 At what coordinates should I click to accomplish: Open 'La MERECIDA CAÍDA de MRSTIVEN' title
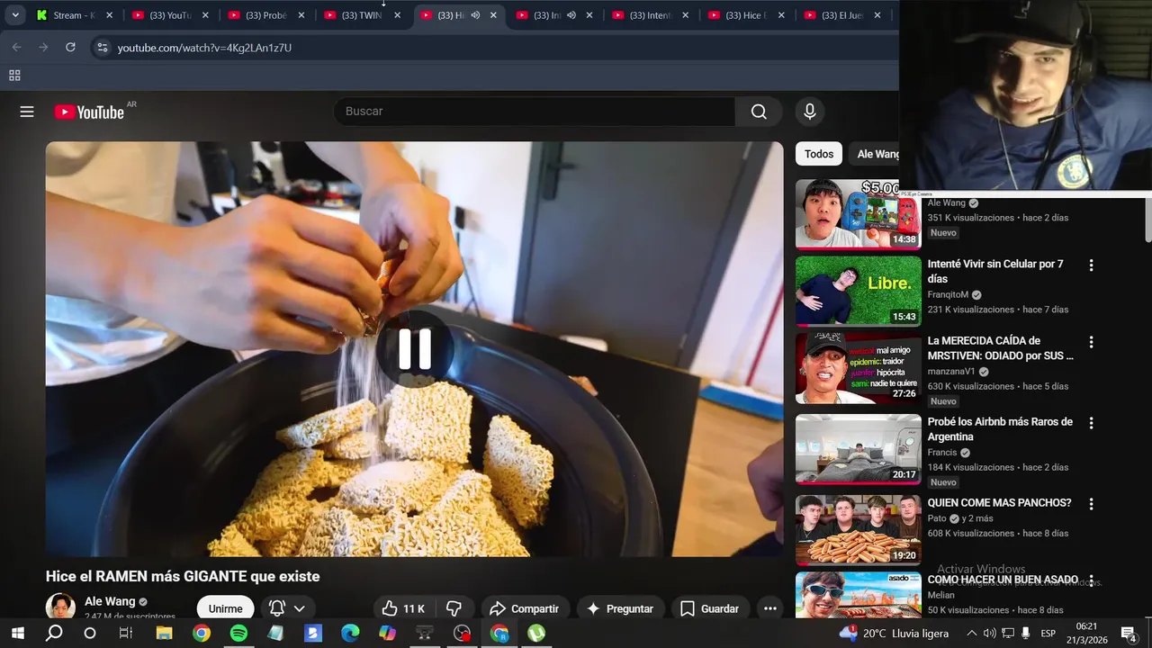1001,348
